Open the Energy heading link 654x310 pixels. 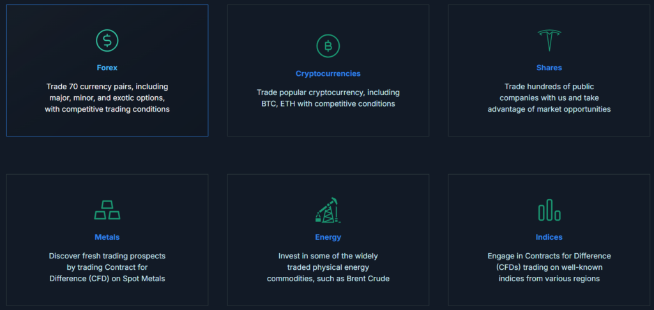pyautogui.click(x=328, y=237)
